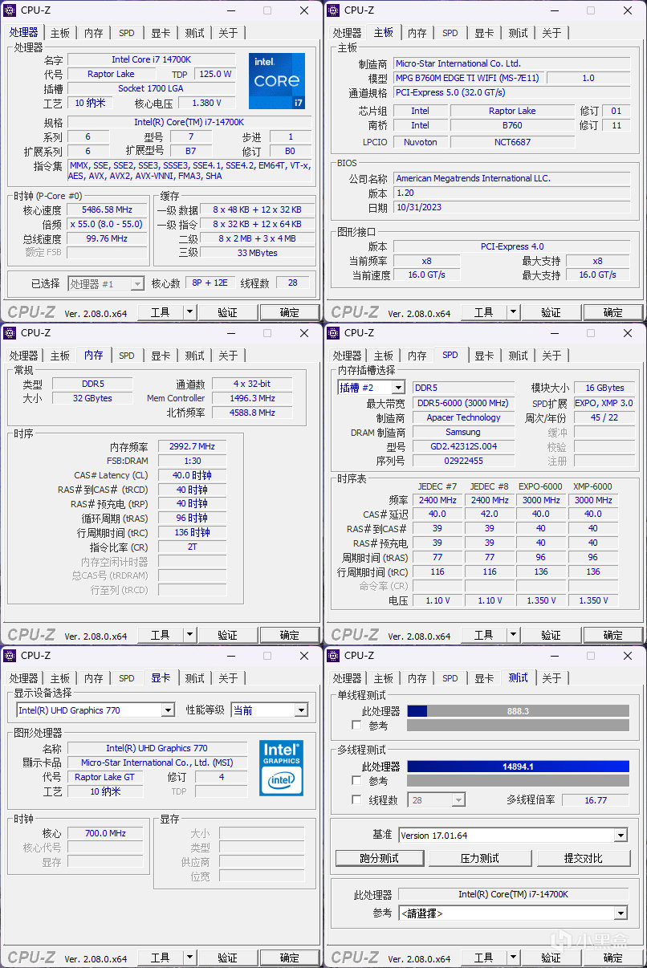Click the CPU-Z title icon in the processor info window
This screenshot has height=968, width=647.
[10, 10]
